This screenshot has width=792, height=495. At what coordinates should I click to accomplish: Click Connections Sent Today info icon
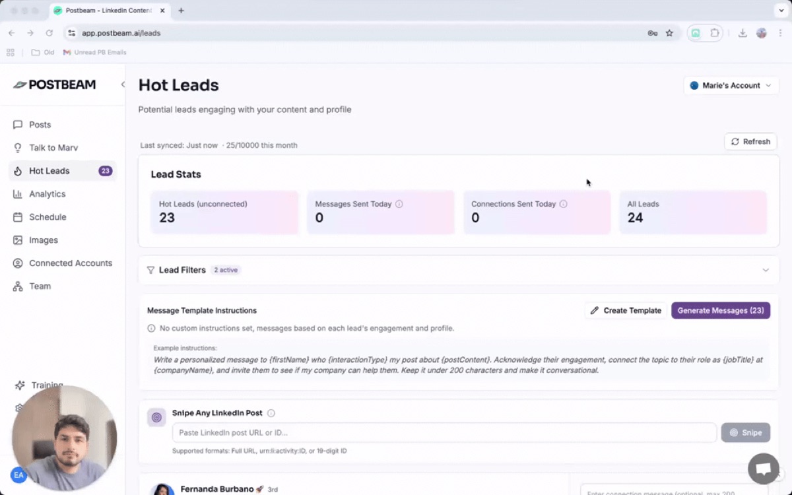pos(563,204)
